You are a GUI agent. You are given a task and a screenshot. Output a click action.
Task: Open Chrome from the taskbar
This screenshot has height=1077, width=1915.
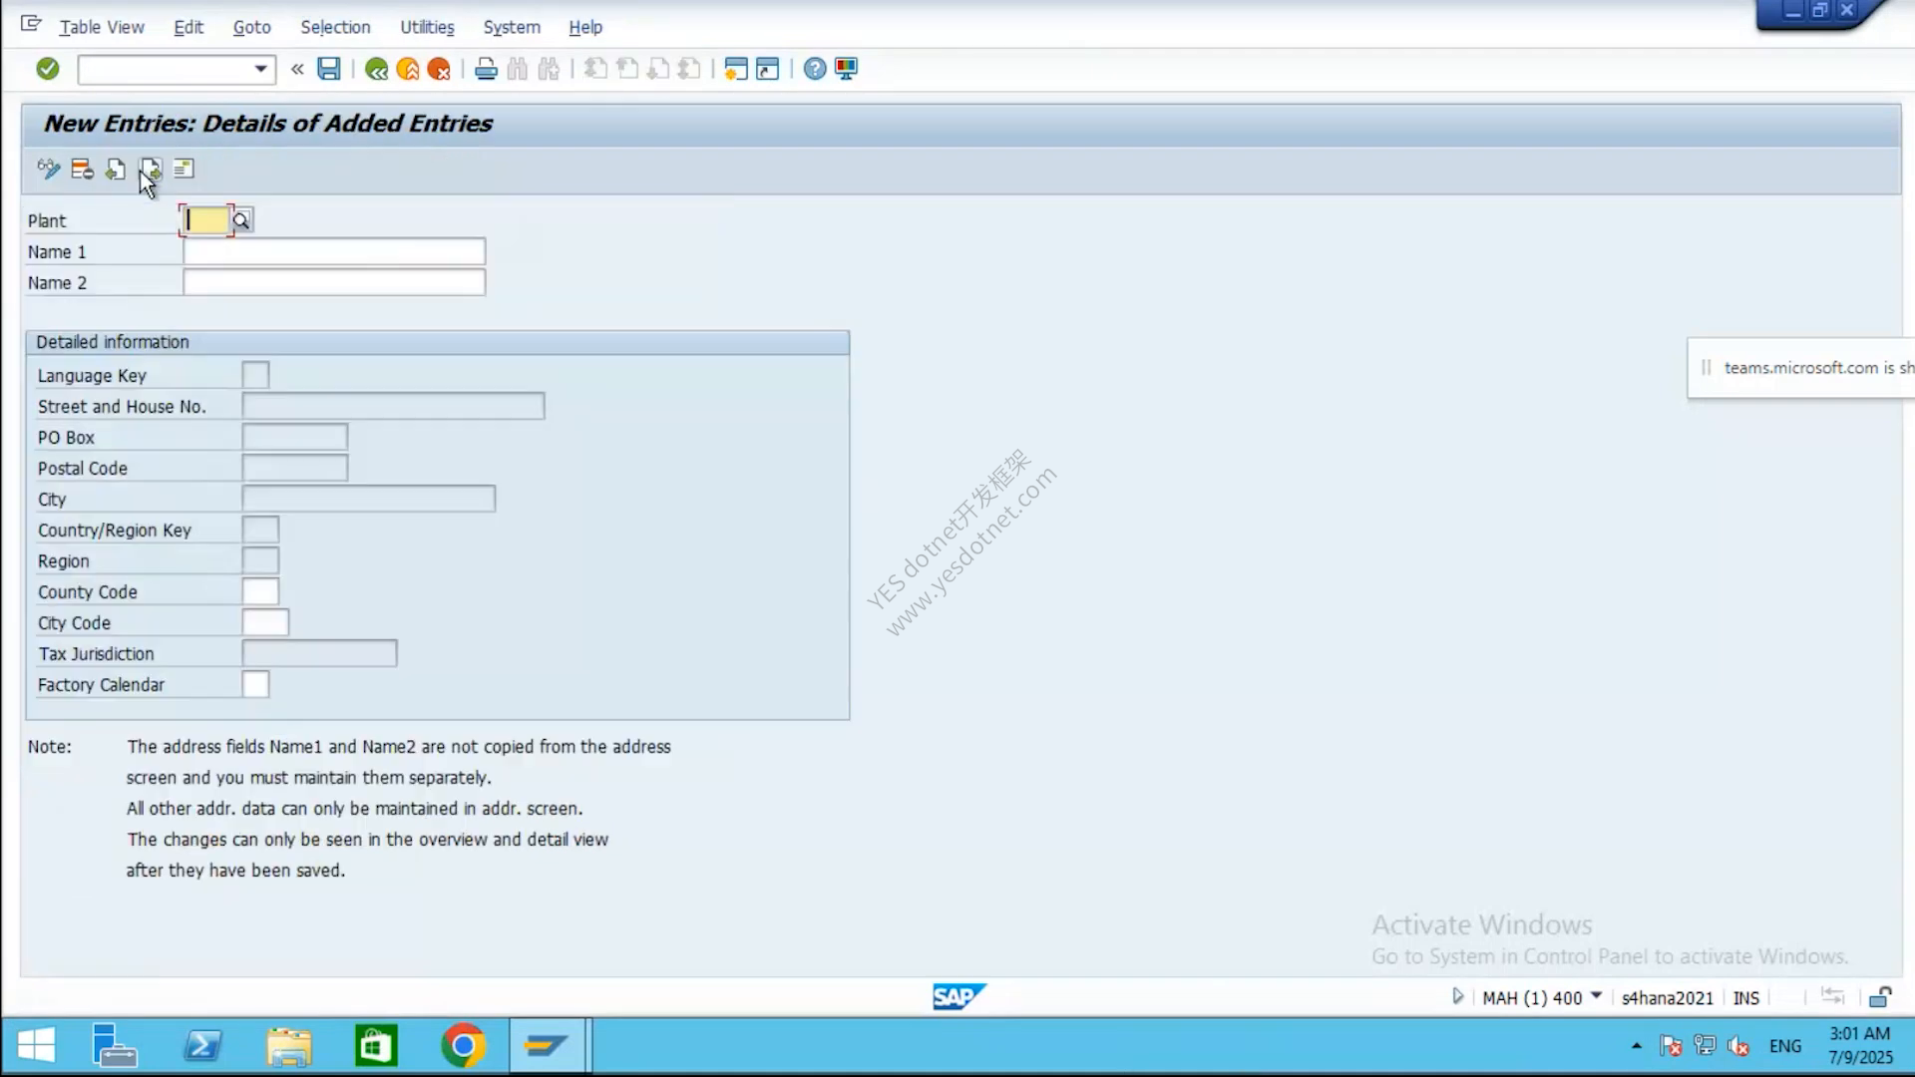click(x=463, y=1045)
